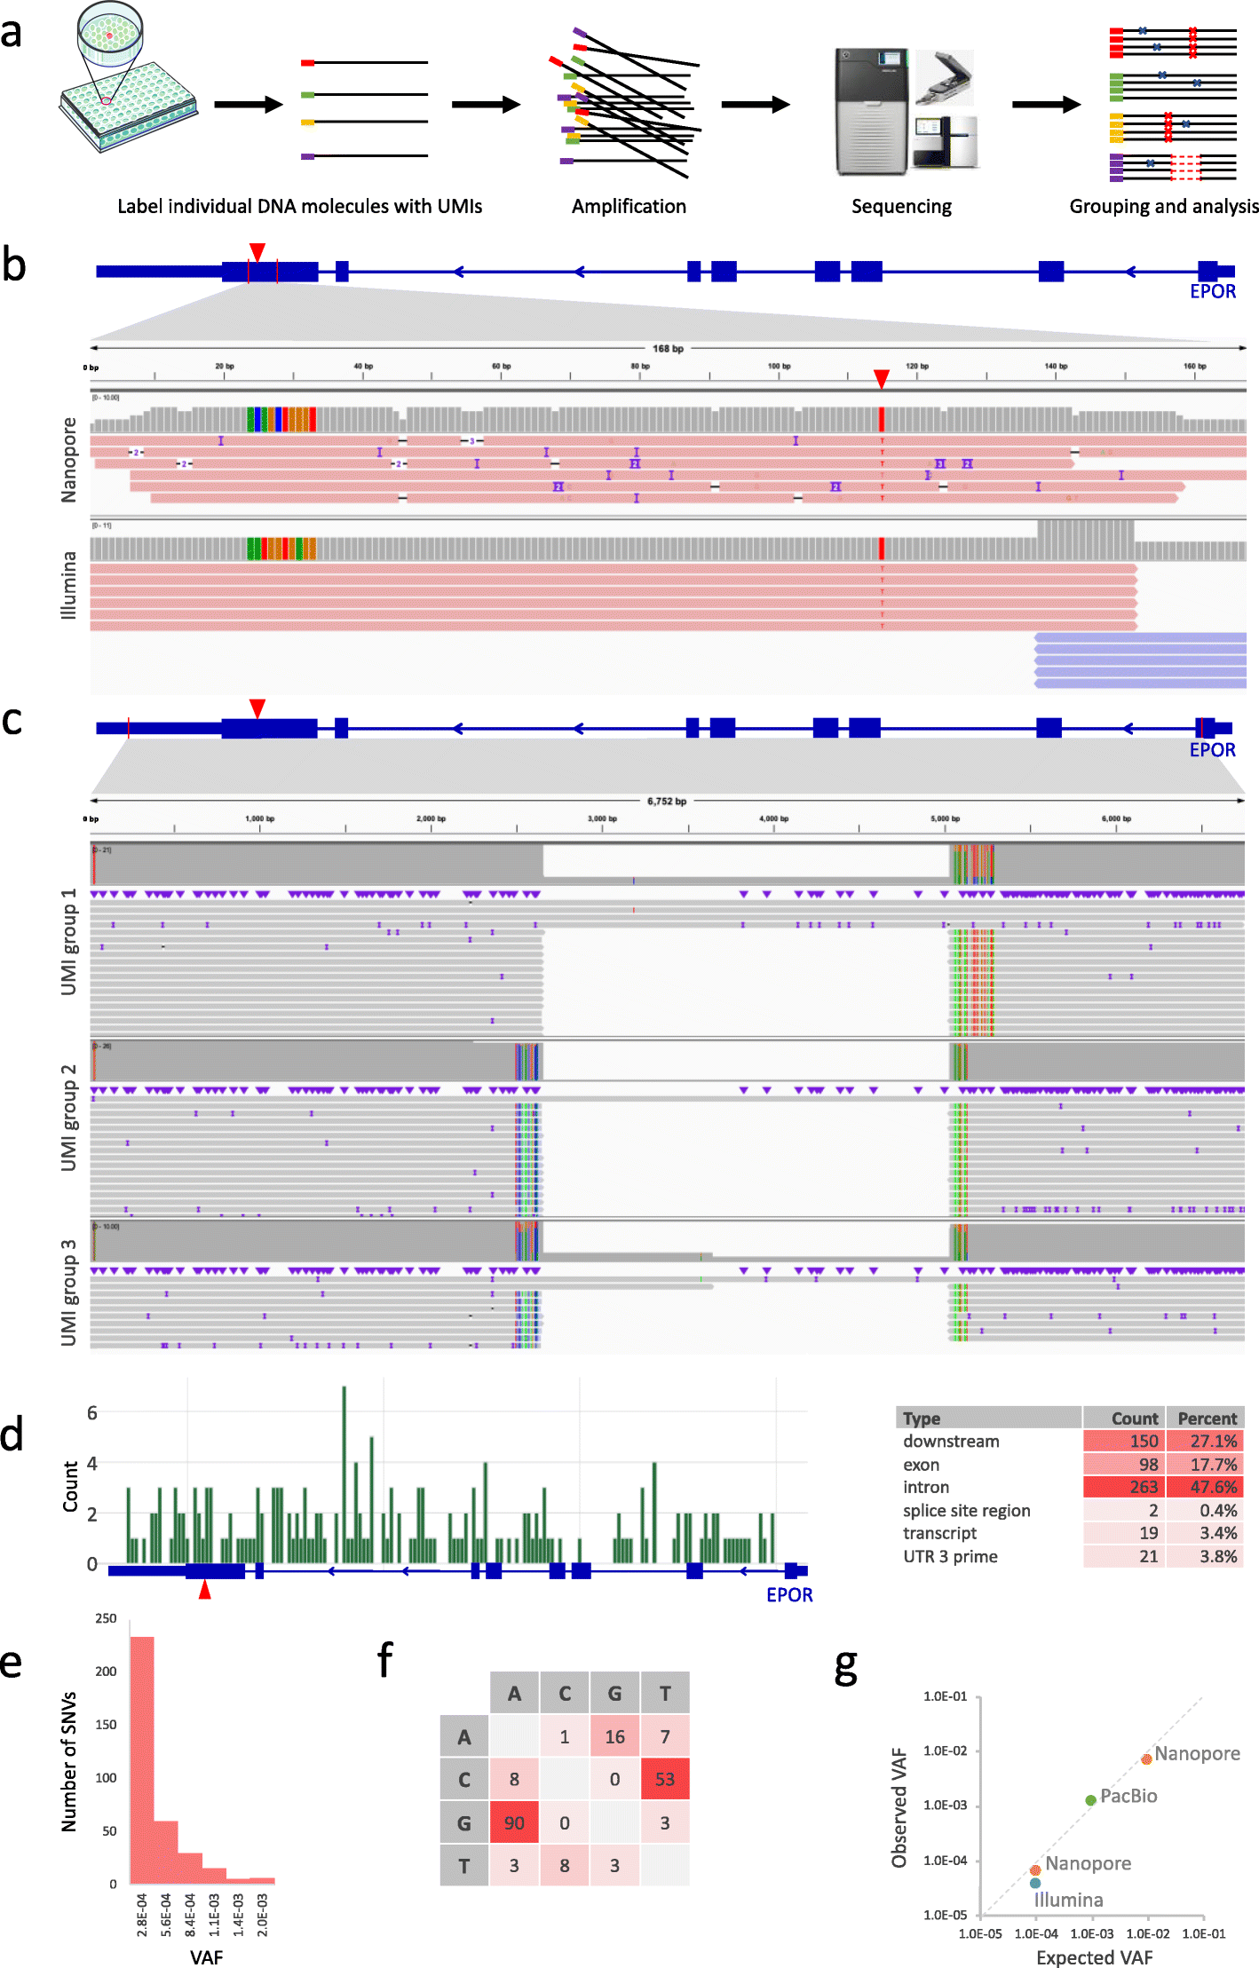This screenshot has width=1259, height=1968.
Task: Click the well plate with petri dish illustration
Action: click(128, 78)
